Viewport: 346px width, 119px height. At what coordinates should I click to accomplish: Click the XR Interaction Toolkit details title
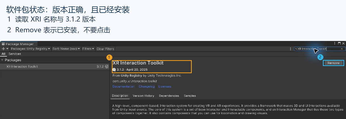click(x=138, y=63)
